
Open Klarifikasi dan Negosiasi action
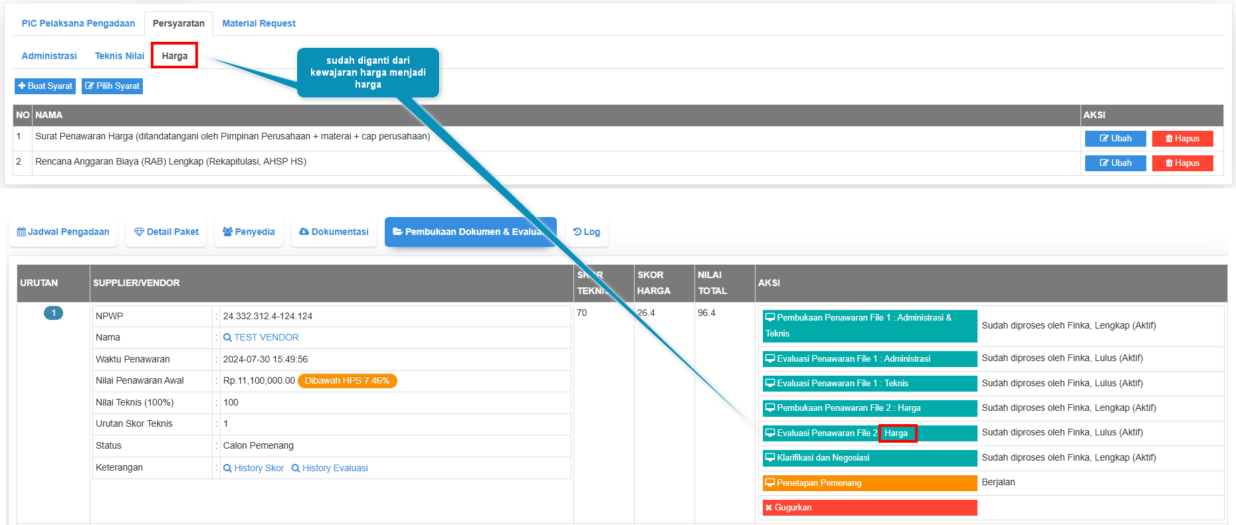869,458
